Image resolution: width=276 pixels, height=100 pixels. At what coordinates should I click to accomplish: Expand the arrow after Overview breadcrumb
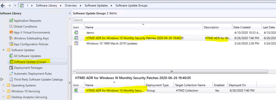pyautogui.click(x=81, y=5)
